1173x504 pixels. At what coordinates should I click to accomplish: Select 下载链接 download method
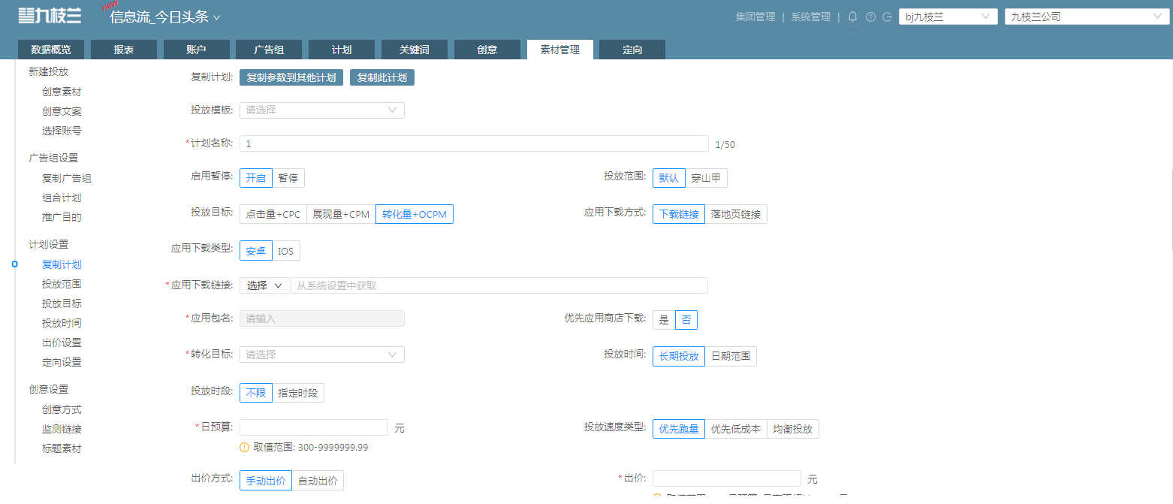click(679, 214)
